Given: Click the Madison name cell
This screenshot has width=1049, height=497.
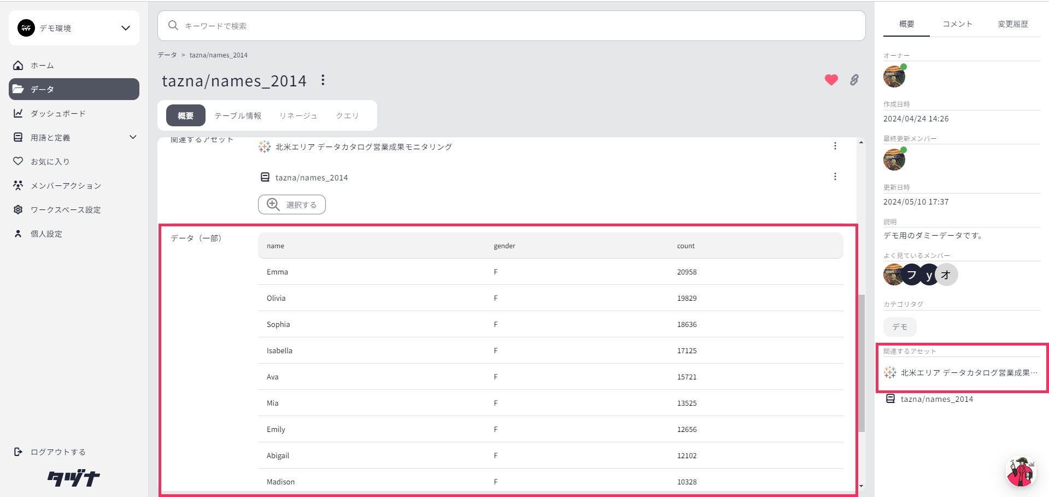Looking at the screenshot, I should click(x=281, y=482).
